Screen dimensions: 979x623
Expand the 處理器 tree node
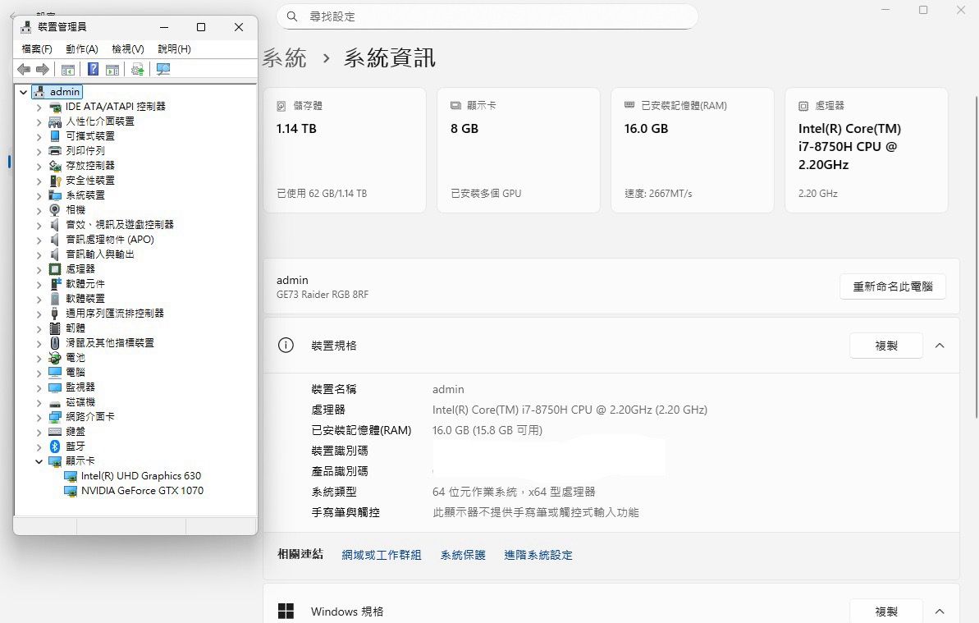pos(39,269)
